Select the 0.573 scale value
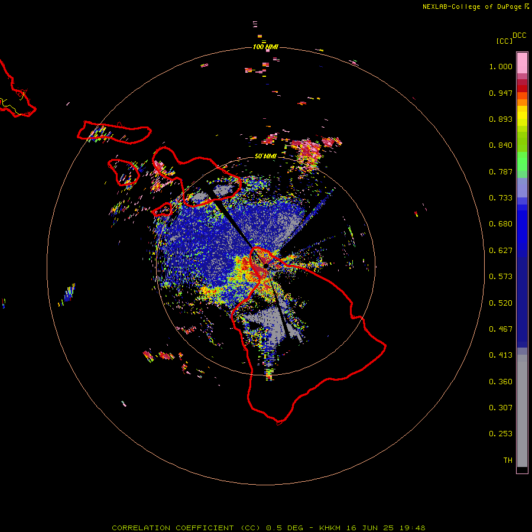The height and width of the screenshot is (532, 532). [x=501, y=277]
